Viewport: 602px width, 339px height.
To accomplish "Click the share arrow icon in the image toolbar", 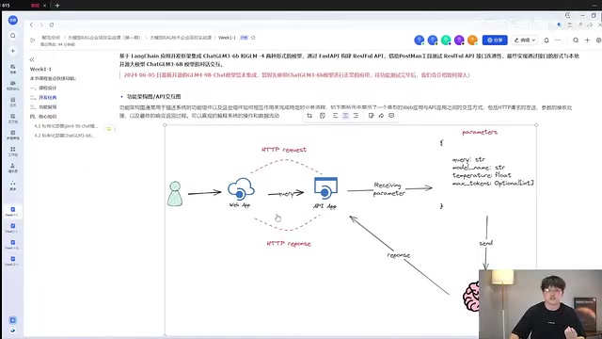I will [x=381, y=115].
